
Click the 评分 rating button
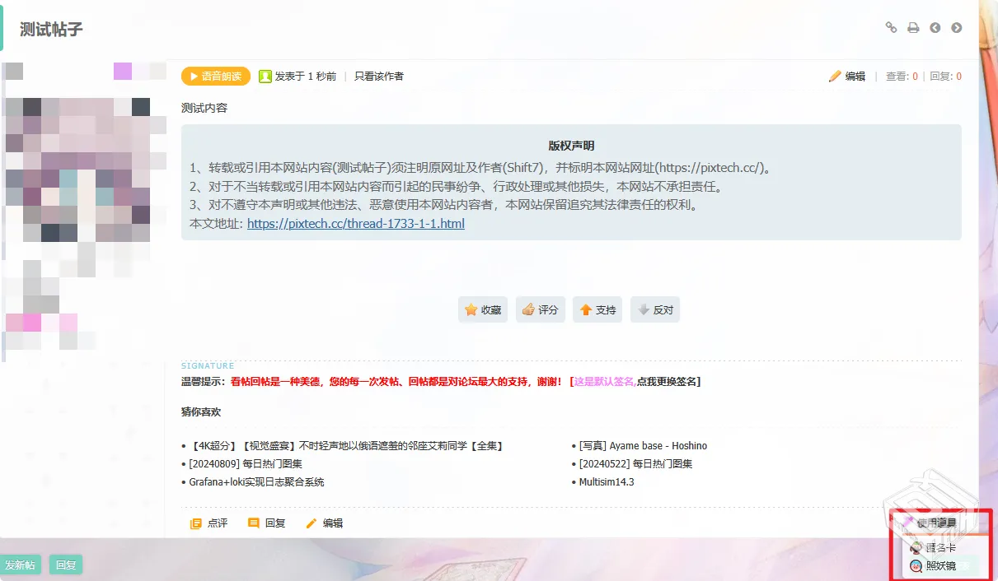coord(541,309)
